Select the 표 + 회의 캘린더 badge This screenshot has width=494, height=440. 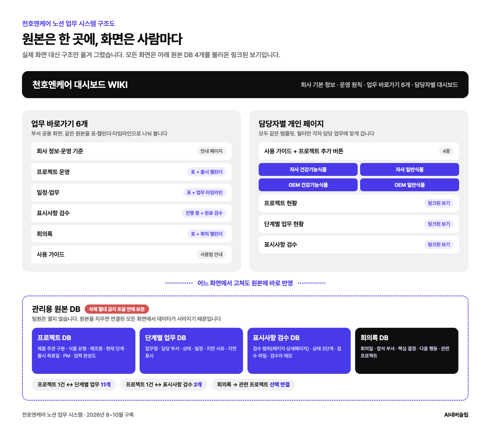point(207,234)
